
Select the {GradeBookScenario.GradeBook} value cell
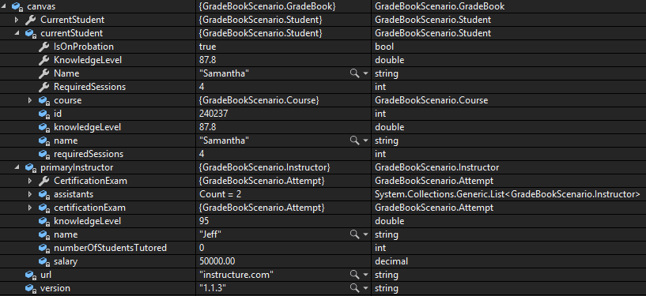[x=267, y=6]
